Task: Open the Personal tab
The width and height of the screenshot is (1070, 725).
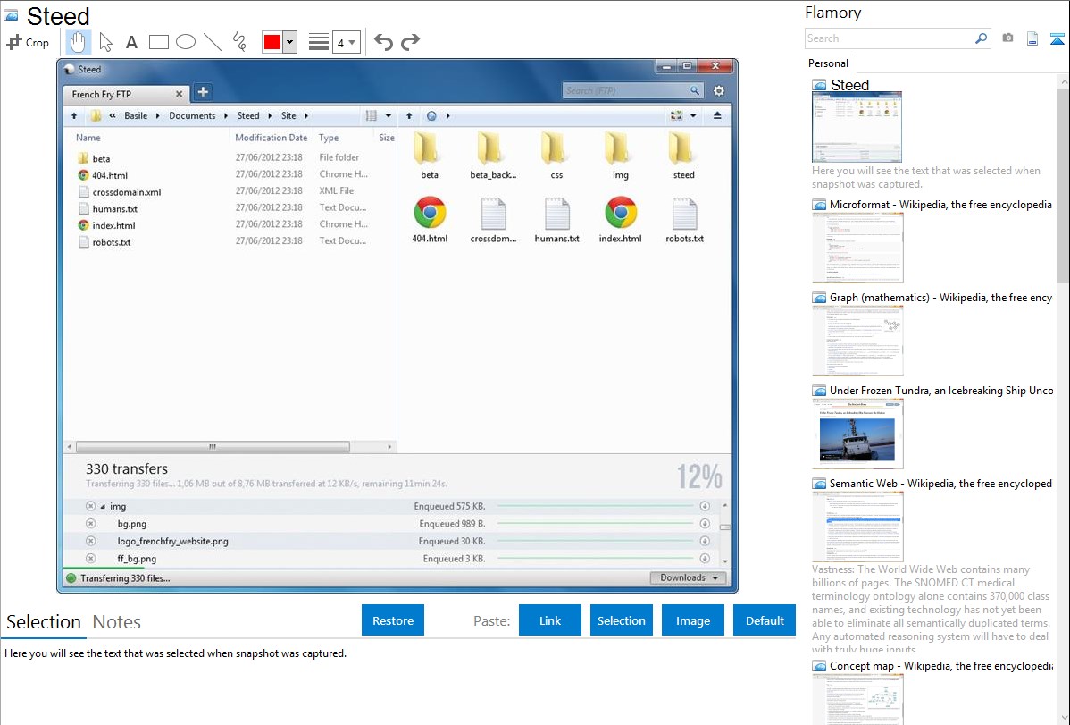Action: (829, 63)
